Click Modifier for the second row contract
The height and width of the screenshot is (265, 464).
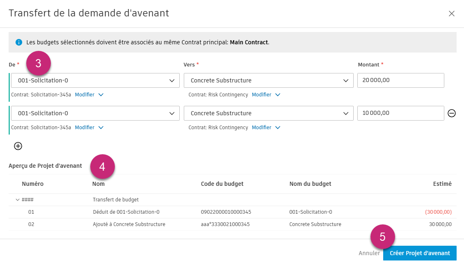pos(85,127)
